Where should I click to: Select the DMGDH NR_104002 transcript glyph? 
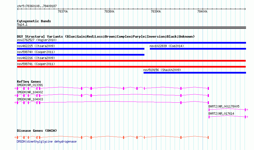pos(112,95)
